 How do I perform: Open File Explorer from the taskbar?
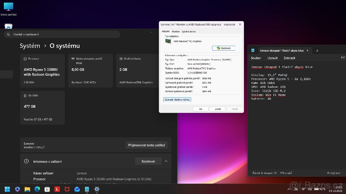point(27,189)
